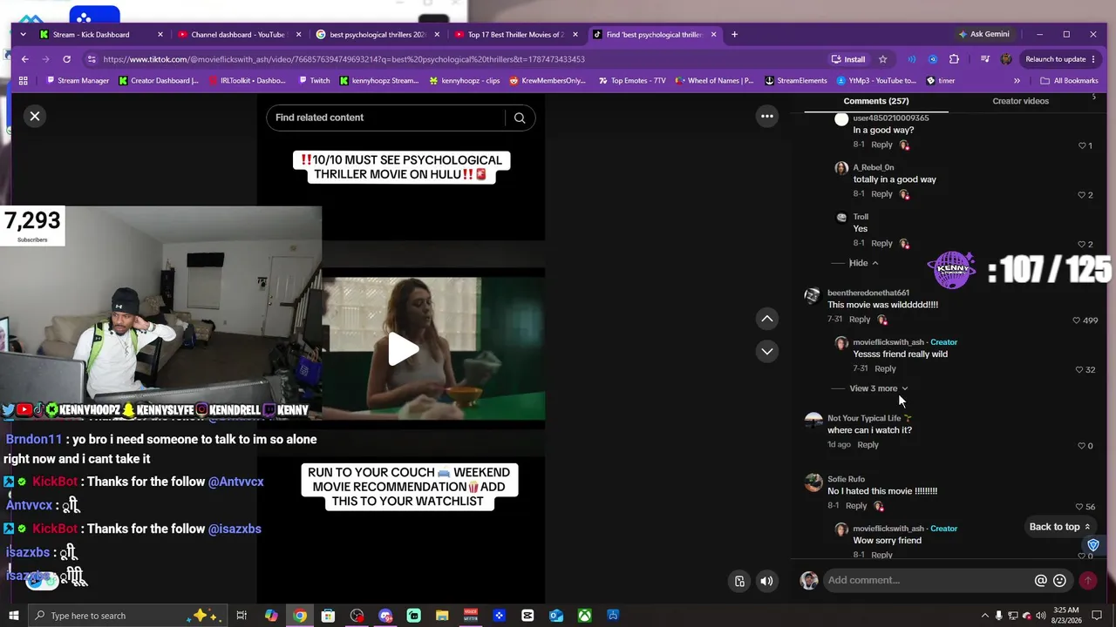Like Sofie Rufo's comment with 56 likes
The image size is (1116, 627).
[1081, 507]
